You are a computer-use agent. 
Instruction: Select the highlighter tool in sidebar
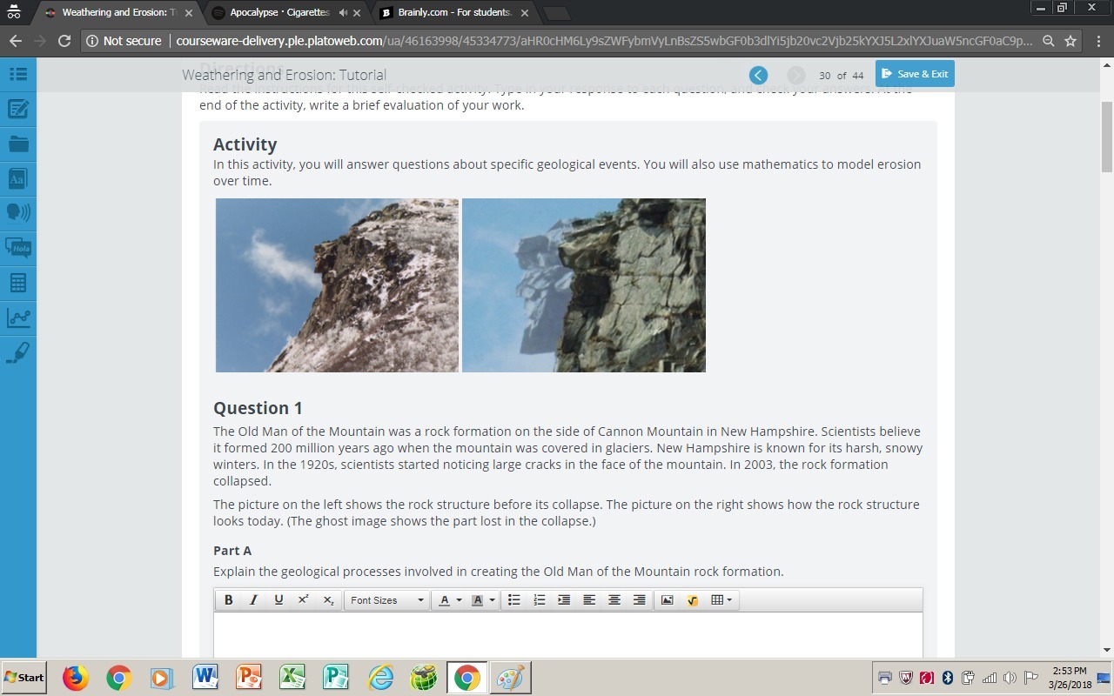click(18, 352)
